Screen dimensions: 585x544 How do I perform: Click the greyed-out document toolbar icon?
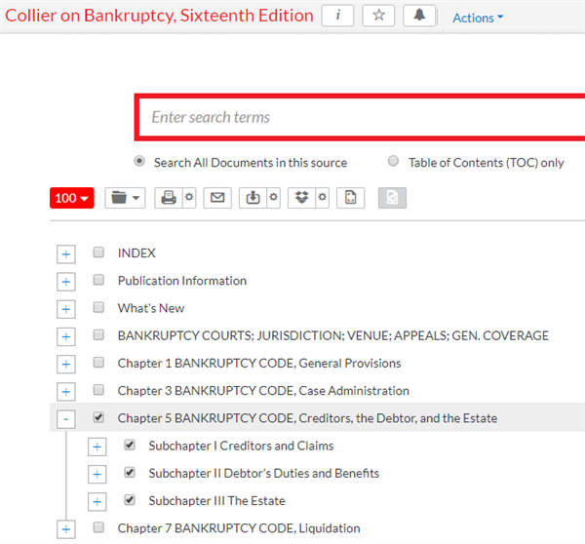click(392, 198)
